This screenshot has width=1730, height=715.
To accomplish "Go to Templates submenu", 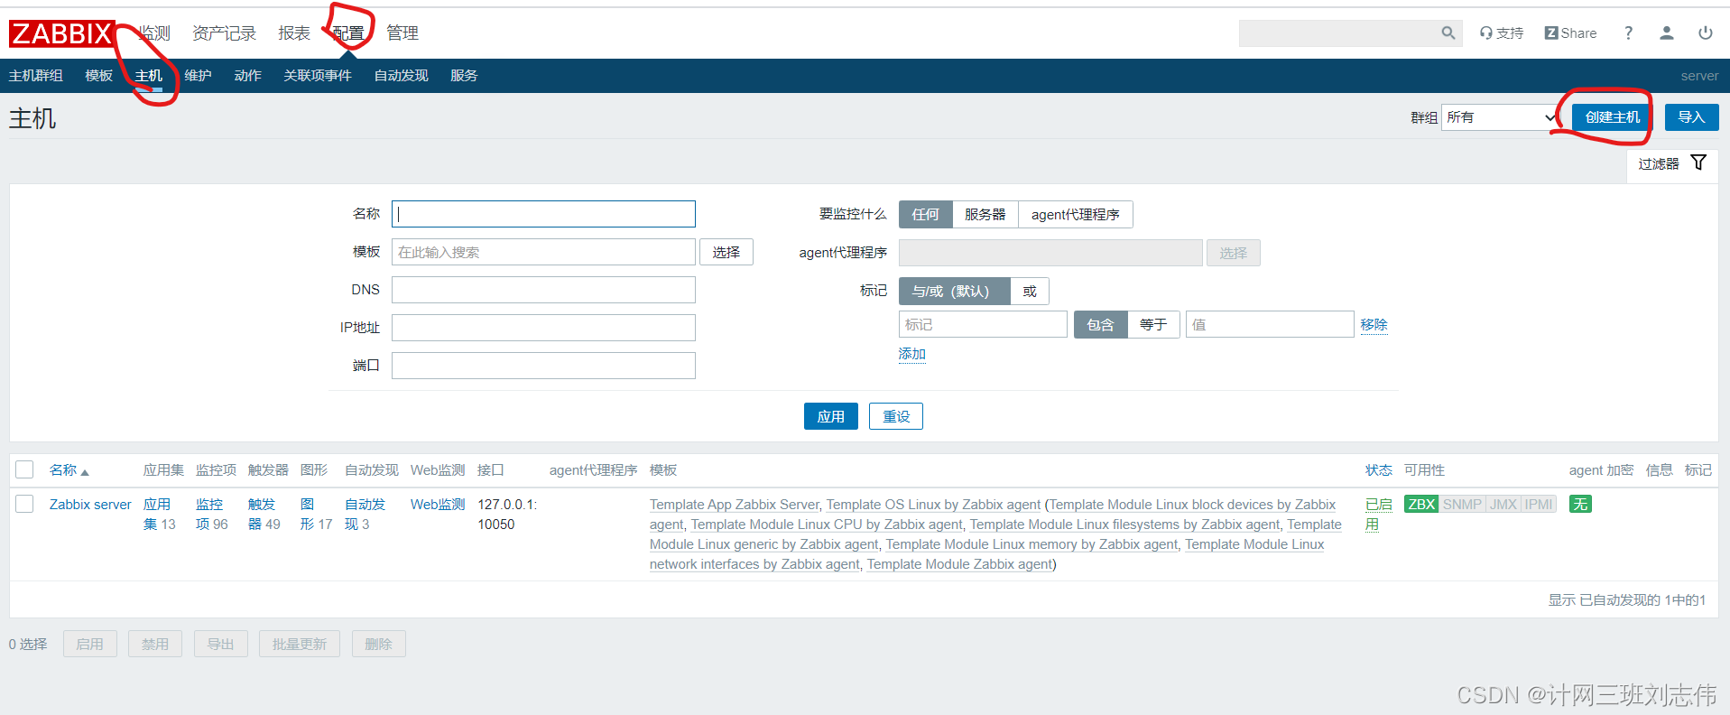I will point(99,76).
